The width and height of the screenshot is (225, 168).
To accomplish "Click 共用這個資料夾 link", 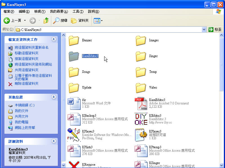I will [26, 70].
